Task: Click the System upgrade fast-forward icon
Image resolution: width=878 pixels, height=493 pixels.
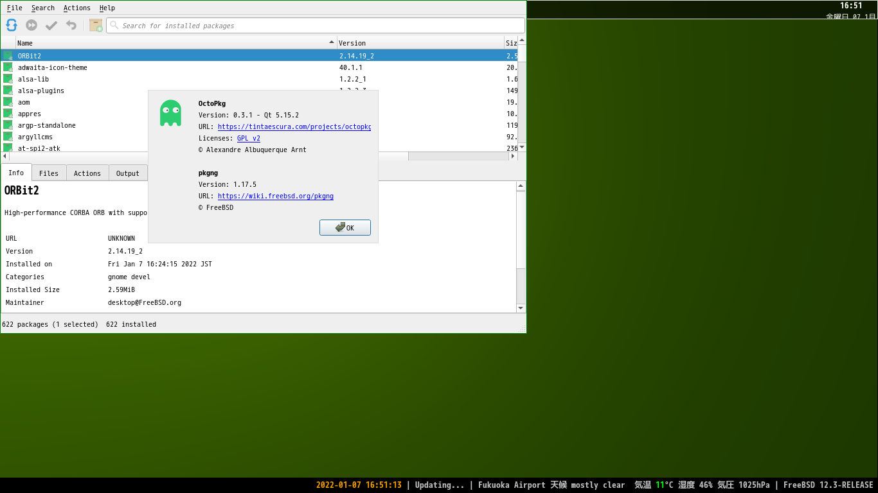Action: click(x=31, y=25)
